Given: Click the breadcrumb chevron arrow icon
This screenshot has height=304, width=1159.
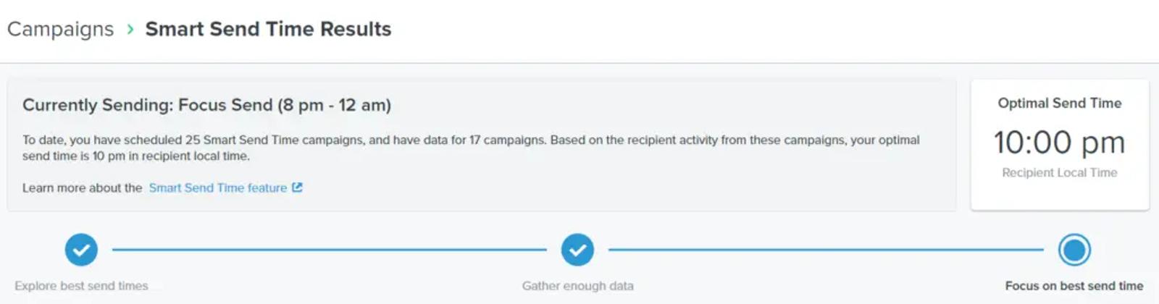Looking at the screenshot, I should (130, 29).
